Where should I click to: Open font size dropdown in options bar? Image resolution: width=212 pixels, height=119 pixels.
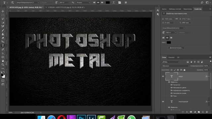69,3
